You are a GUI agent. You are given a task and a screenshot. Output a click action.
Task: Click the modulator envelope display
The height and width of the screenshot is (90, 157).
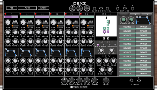coord(143,20)
